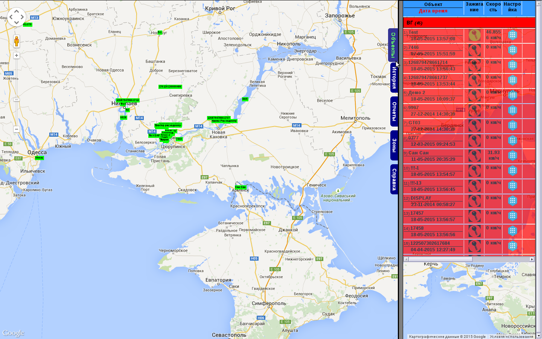Click the Дата время column header
This screenshot has height=339, width=542.
coord(433,11)
